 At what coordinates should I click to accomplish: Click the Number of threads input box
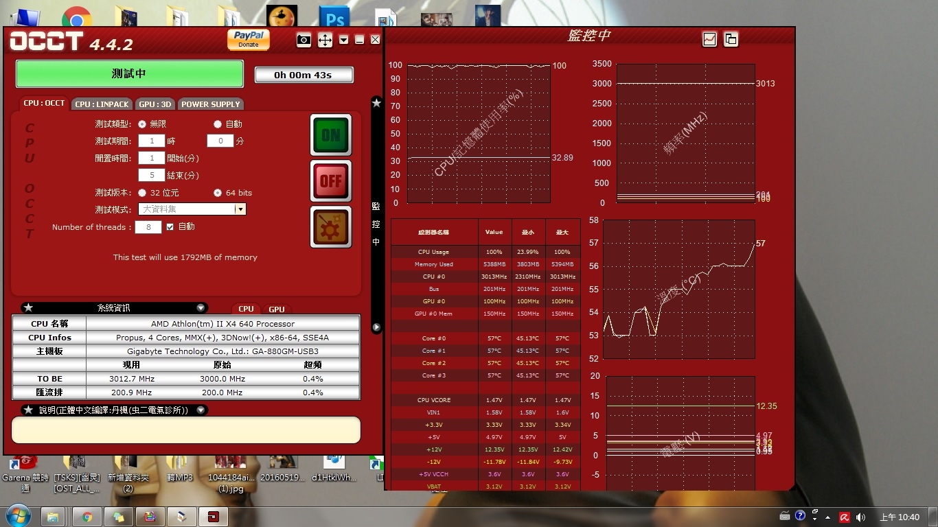[x=148, y=226]
